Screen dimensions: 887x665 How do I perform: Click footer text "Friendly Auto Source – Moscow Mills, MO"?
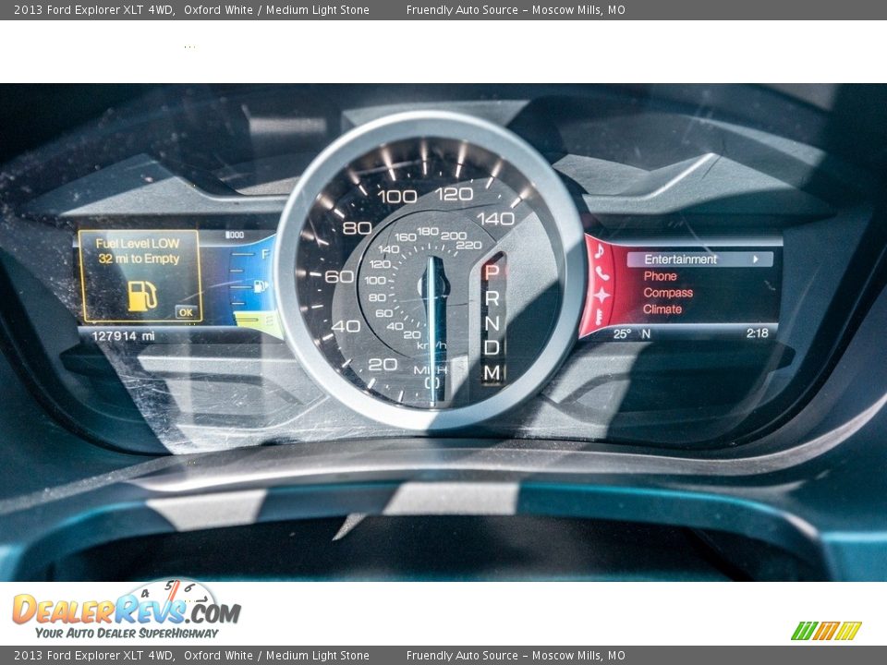coord(516,656)
